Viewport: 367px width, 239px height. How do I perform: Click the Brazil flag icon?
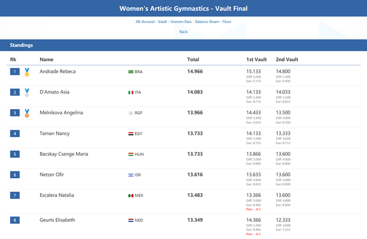(131, 72)
